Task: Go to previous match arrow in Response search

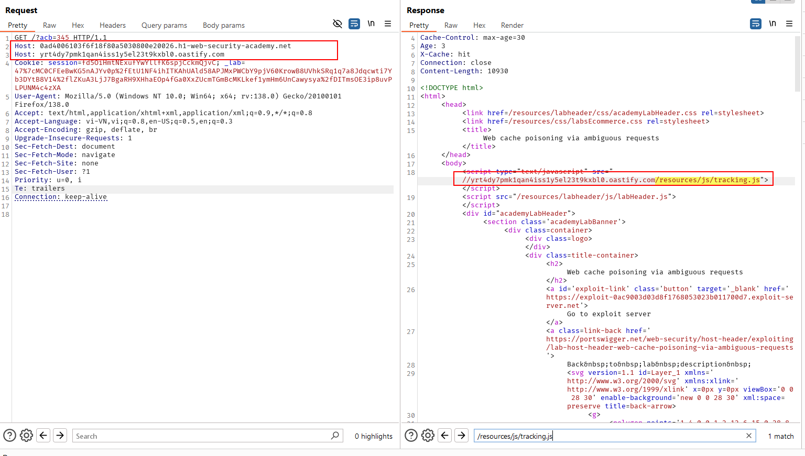Action: click(x=445, y=435)
